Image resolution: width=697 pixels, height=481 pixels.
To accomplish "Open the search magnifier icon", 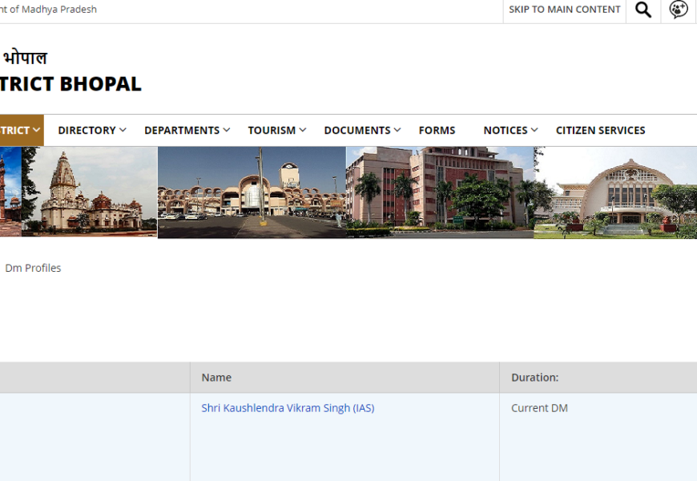I will click(x=643, y=10).
